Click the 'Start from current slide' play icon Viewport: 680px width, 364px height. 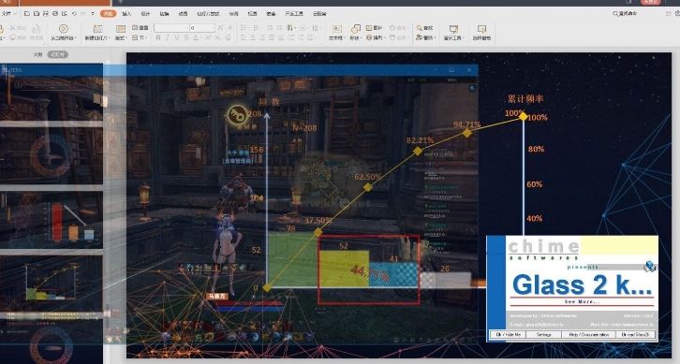63,29
